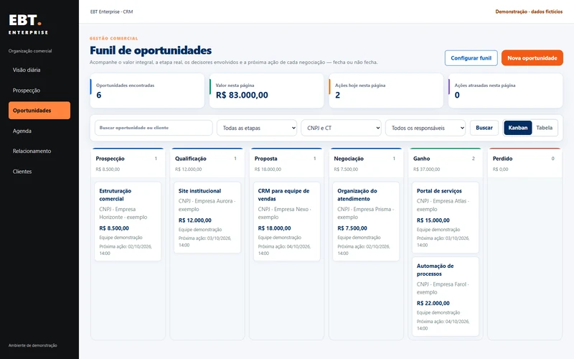Switch to the Kanban view
This screenshot has height=359, width=574.
[x=517, y=128]
